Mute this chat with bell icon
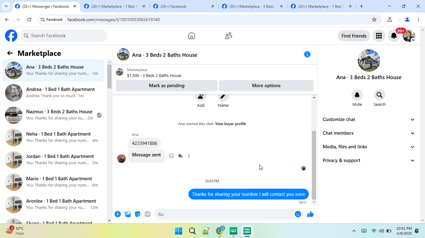Screen dimensions: 425x238 (357, 95)
